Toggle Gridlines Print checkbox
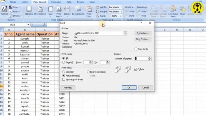 [127, 16]
